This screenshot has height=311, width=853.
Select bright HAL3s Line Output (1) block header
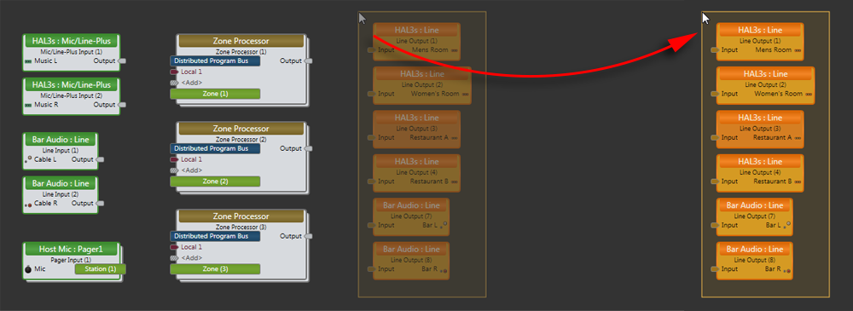pos(760,31)
